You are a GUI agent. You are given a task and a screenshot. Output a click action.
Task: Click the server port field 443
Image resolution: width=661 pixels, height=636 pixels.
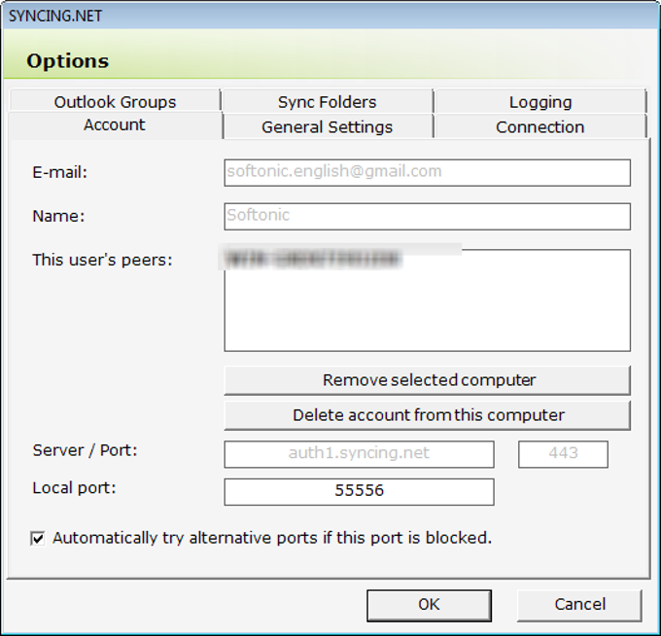click(563, 454)
